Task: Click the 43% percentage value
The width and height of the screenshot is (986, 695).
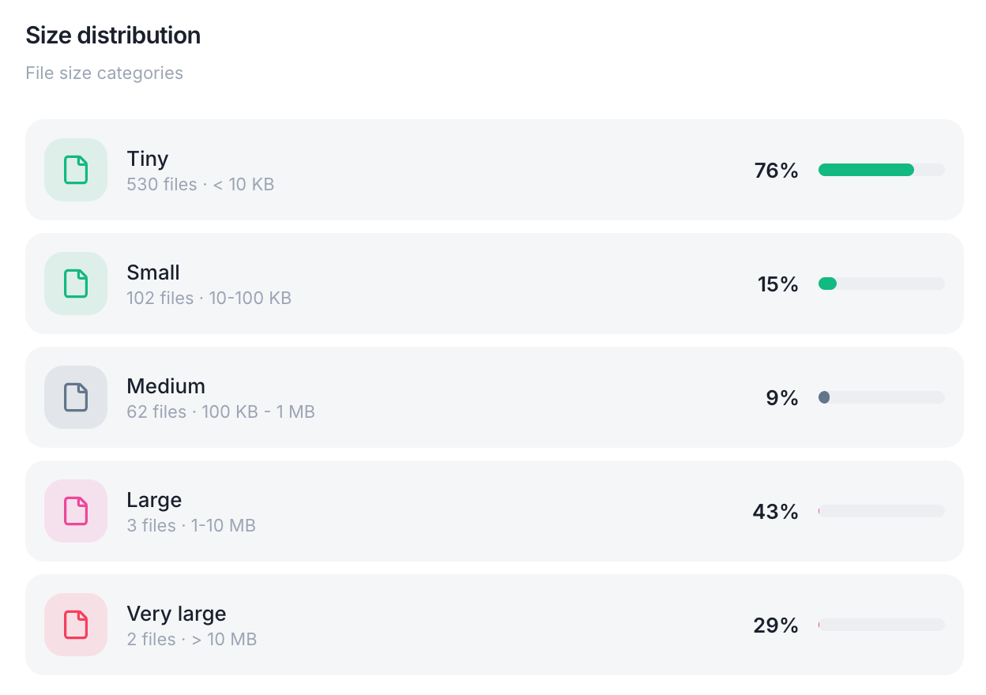Action: [776, 512]
